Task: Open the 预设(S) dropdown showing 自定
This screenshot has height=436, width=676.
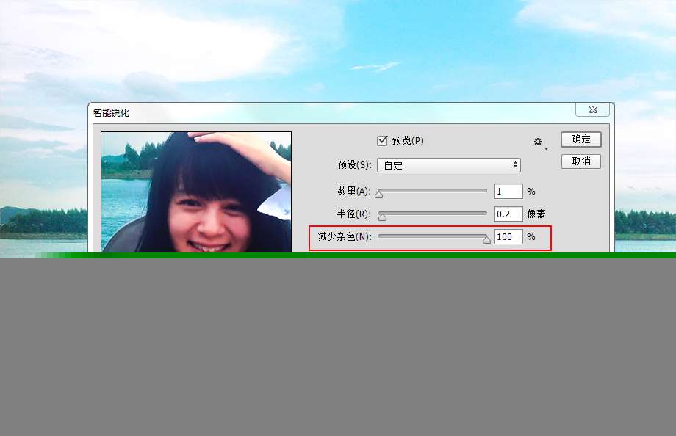Action: 449,165
